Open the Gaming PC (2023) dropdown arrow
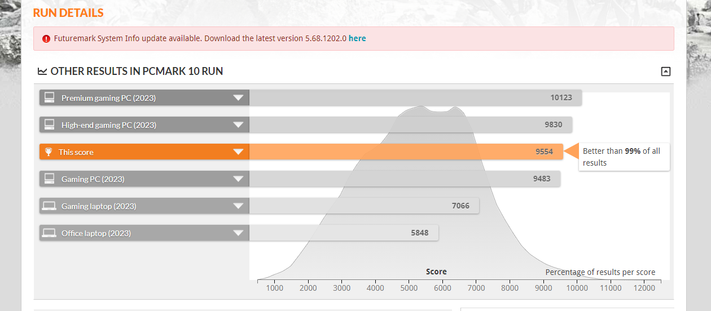Viewport: 711px width, 311px height. click(x=238, y=179)
